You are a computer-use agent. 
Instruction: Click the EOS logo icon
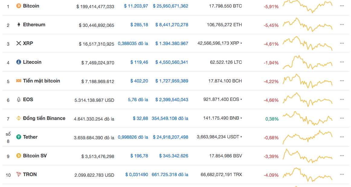[x=18, y=100]
